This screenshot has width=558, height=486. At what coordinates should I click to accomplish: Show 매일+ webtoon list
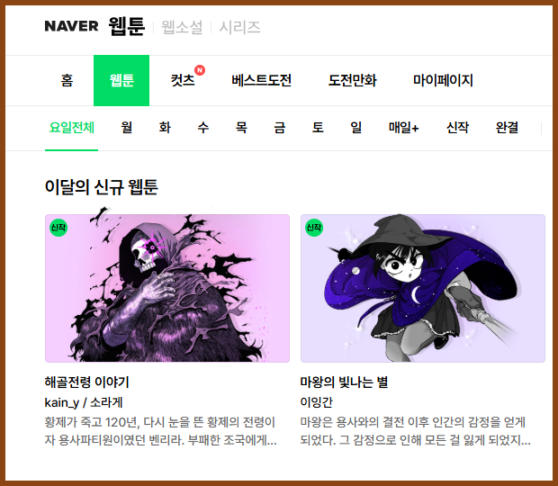pyautogui.click(x=403, y=128)
